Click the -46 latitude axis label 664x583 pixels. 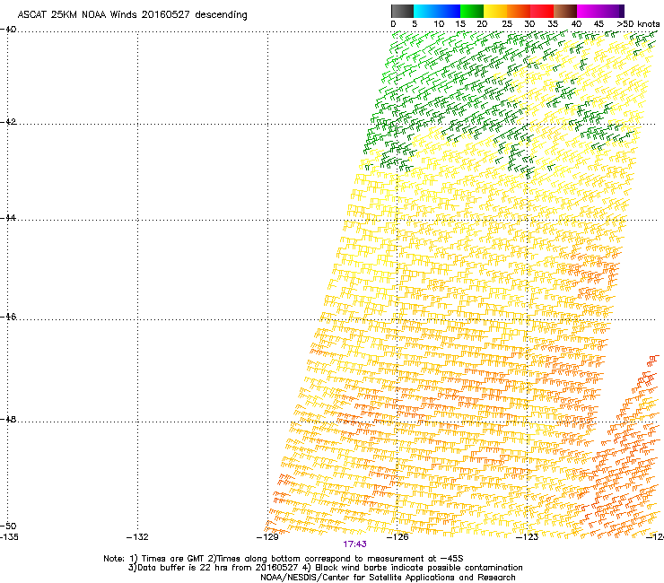click(x=8, y=317)
